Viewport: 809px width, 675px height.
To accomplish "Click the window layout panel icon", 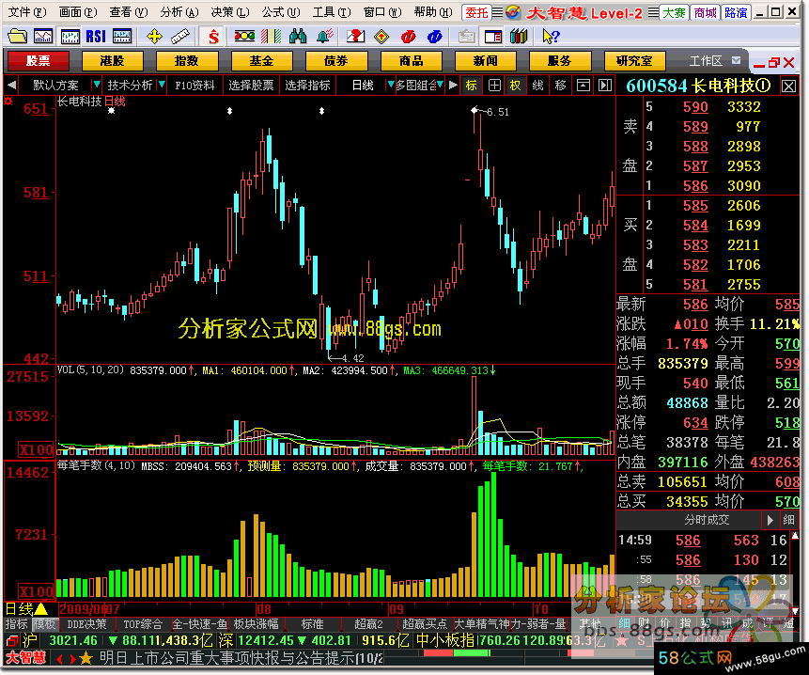I will (x=493, y=36).
